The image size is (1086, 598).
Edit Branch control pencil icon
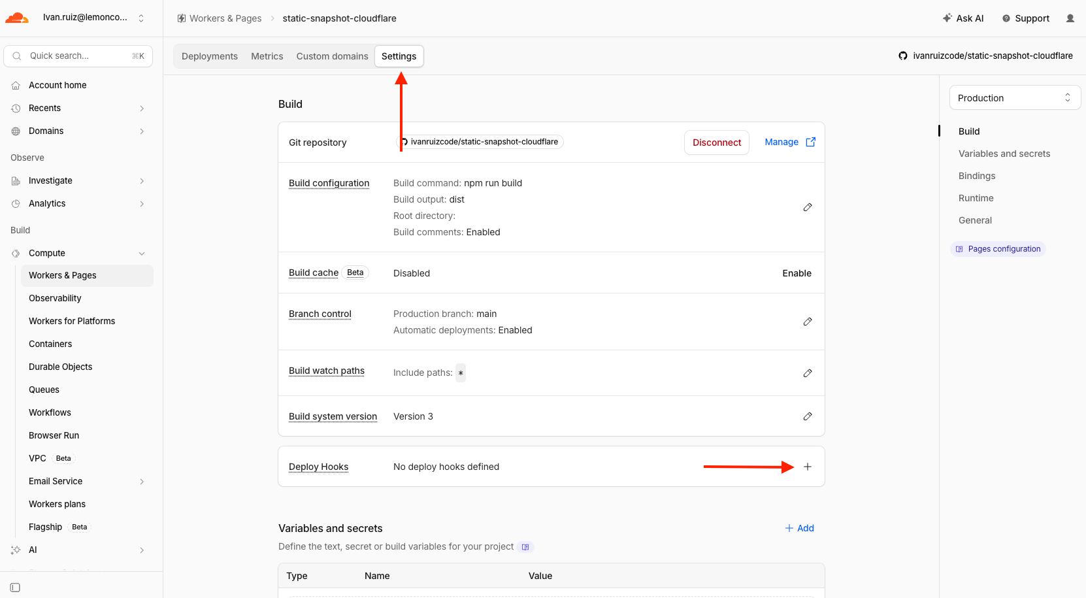808,322
